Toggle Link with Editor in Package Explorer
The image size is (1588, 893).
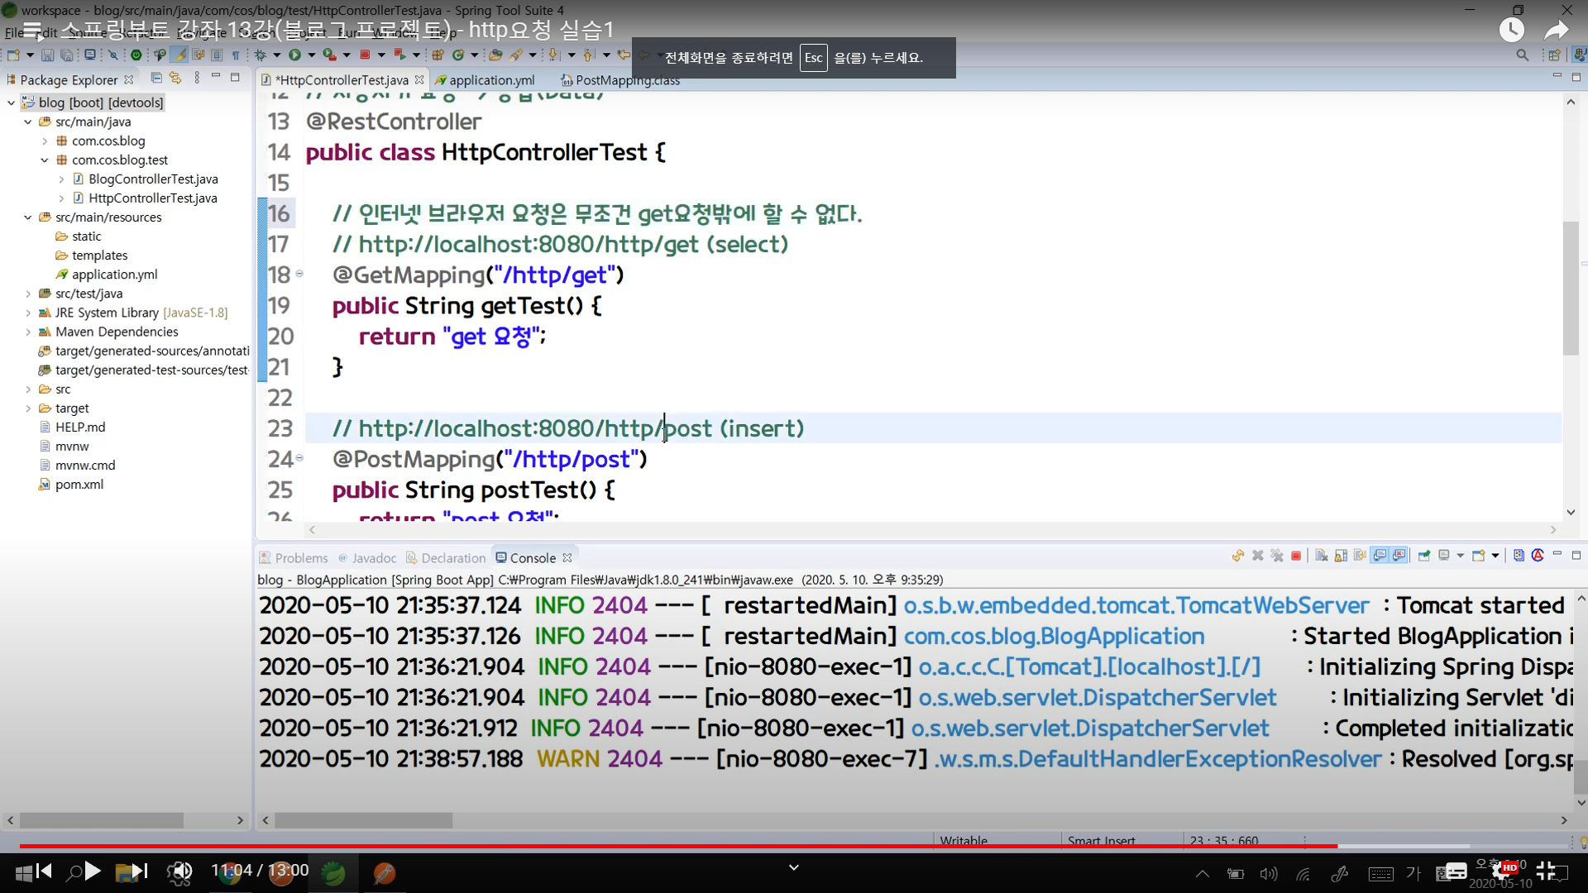[175, 78]
